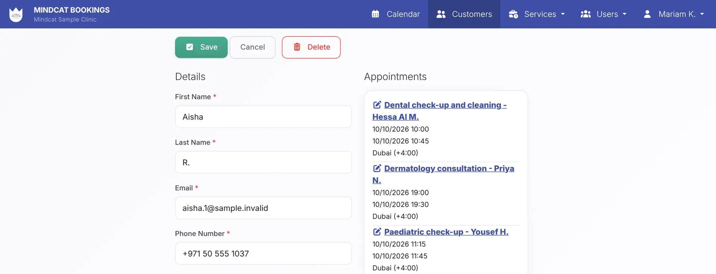Click the '10/10/2026 19:00' start time

coord(401,193)
